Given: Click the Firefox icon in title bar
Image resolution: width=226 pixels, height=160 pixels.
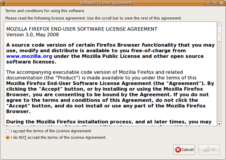Looking at the screenshot, I should 3,3.
